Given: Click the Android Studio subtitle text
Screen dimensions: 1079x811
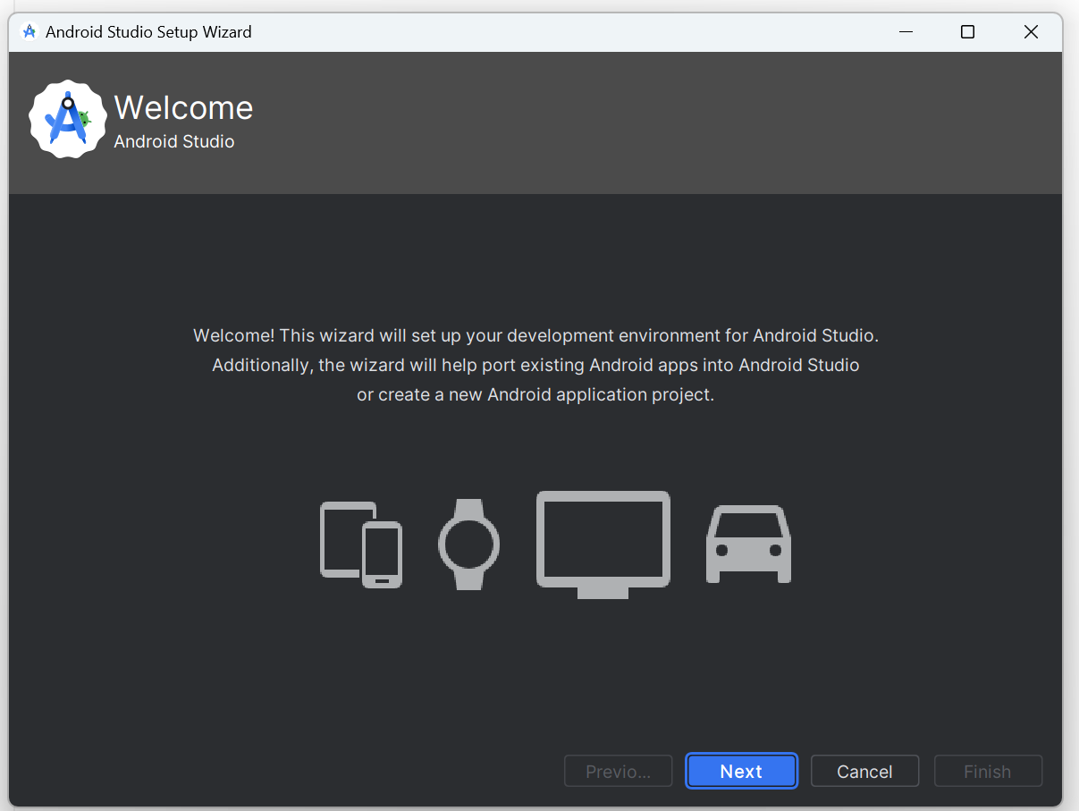Looking at the screenshot, I should coord(174,141).
